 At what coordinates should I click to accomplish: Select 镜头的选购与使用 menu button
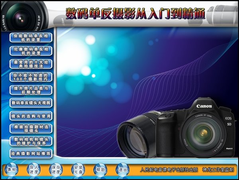[x=31, y=116]
